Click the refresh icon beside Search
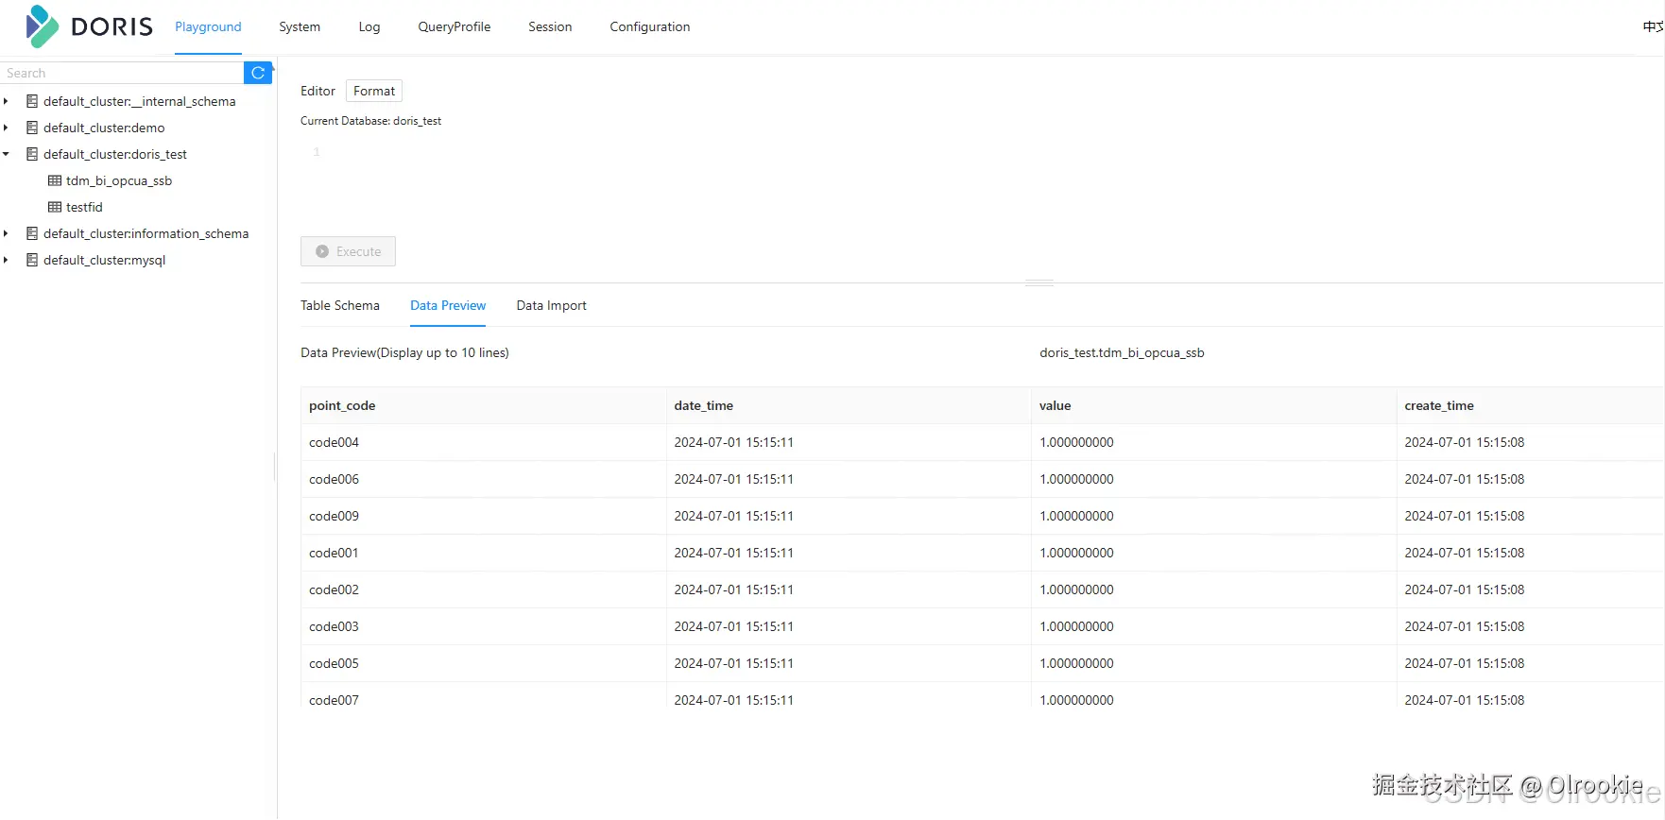The image size is (1665, 820). tap(258, 73)
